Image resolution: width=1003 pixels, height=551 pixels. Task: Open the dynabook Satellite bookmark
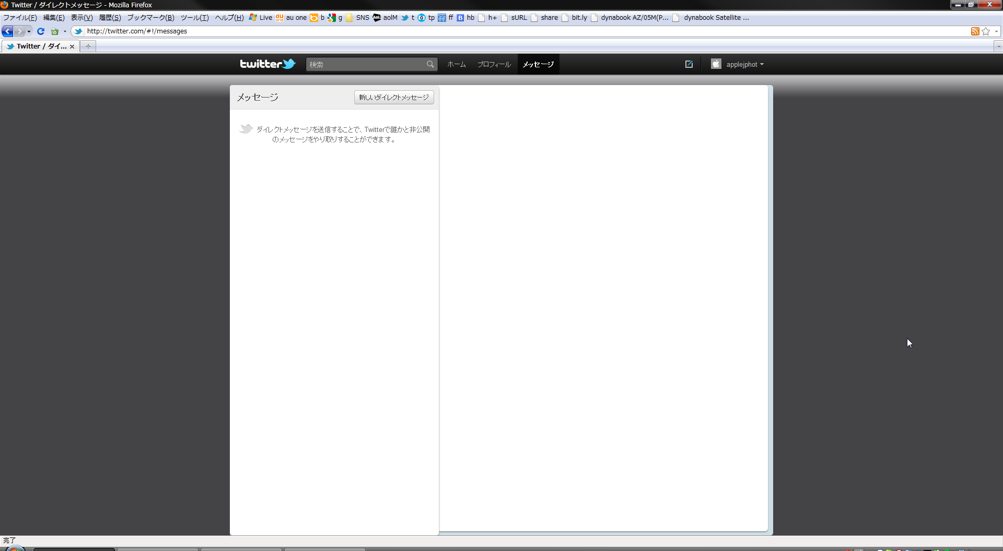point(712,17)
